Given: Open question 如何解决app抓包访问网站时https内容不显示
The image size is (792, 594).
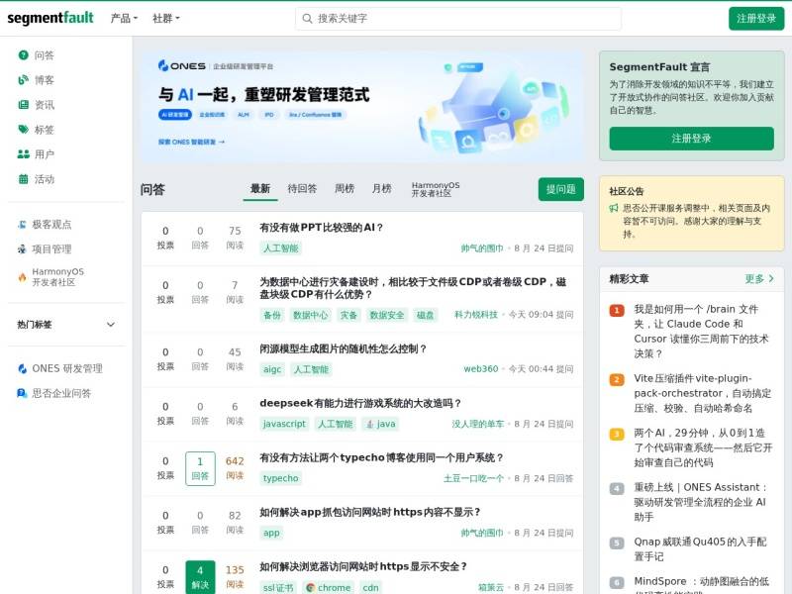Looking at the screenshot, I should [369, 513].
